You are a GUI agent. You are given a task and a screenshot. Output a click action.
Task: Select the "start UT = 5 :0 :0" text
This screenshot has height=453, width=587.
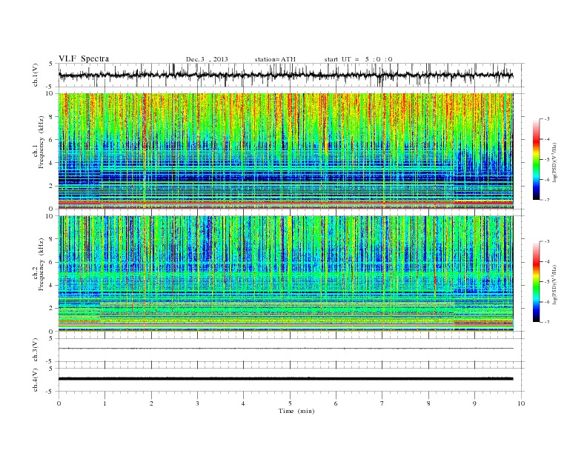click(x=358, y=59)
